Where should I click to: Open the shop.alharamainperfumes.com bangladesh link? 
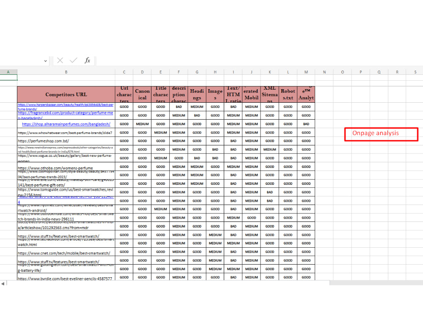[x=66, y=124]
